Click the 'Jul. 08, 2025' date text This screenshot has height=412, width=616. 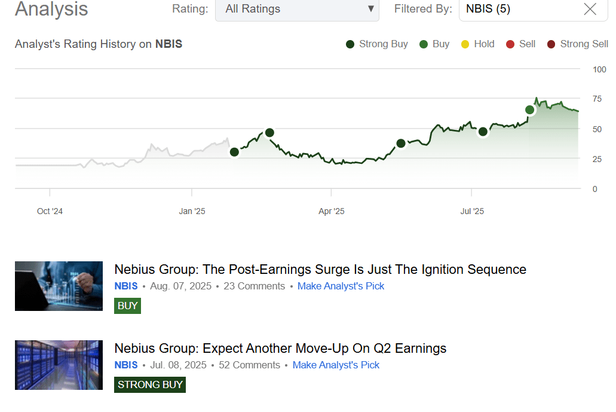tap(179, 365)
